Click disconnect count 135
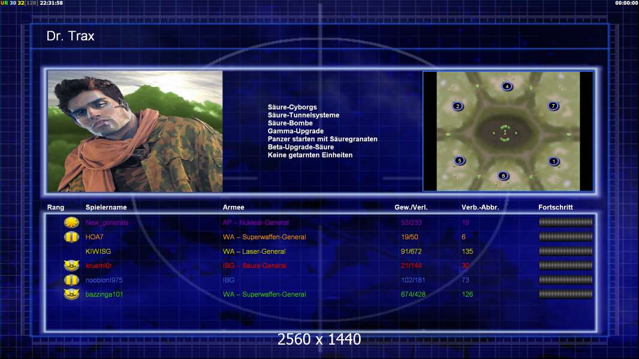The width and height of the screenshot is (639, 359). [x=468, y=251]
